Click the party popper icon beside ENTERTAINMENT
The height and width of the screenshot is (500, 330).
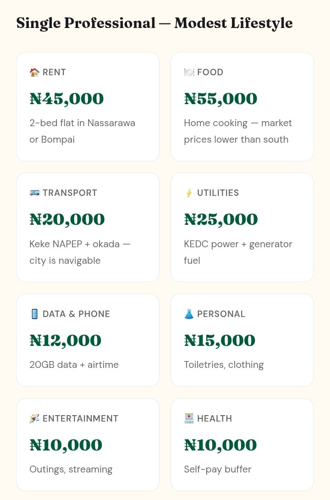tap(34, 419)
